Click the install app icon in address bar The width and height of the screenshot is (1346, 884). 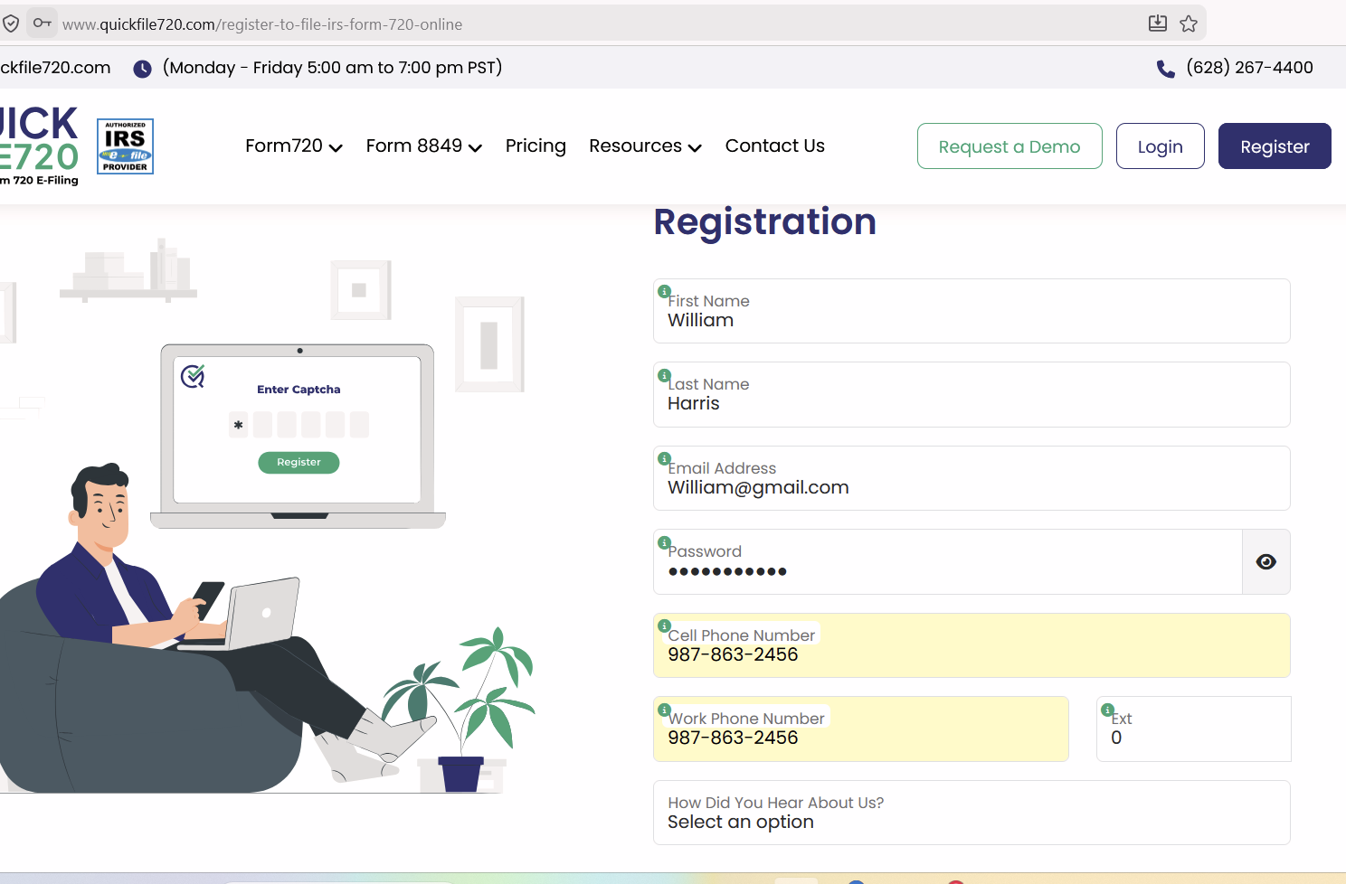coord(1158,24)
